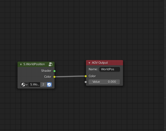Click Color input socket on AOV Output
This screenshot has width=166, height=131.
86,76
